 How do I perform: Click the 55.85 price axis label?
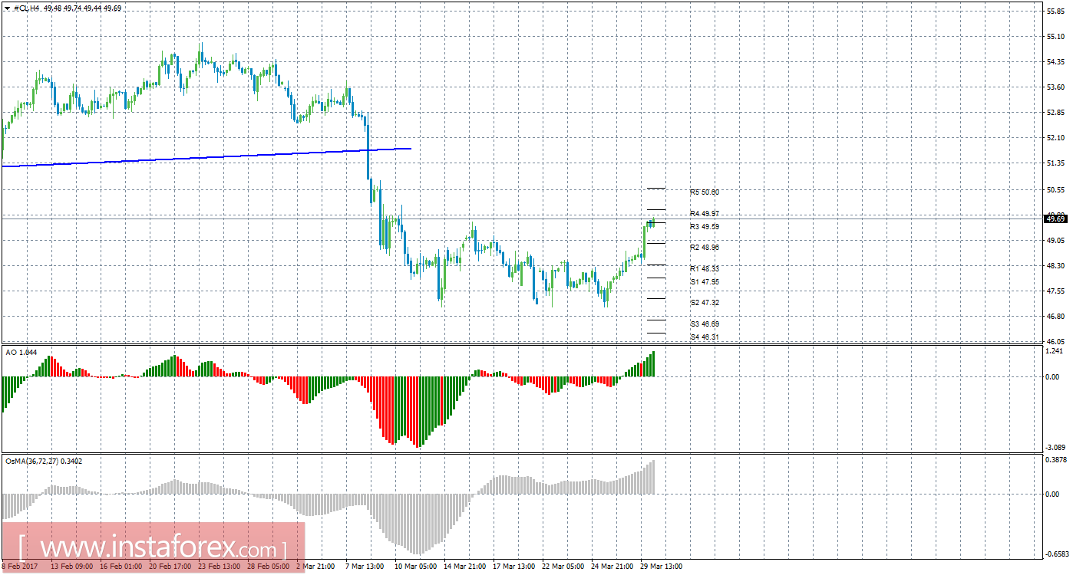click(x=1055, y=11)
